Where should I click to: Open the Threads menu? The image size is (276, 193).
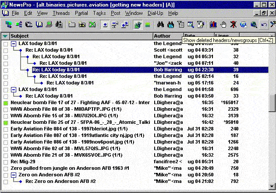click(61, 13)
